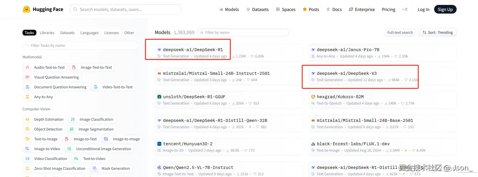The height and width of the screenshot is (177, 478).
Task: Click the DeepSeek-R1 like heart icon
Action: [252, 56]
